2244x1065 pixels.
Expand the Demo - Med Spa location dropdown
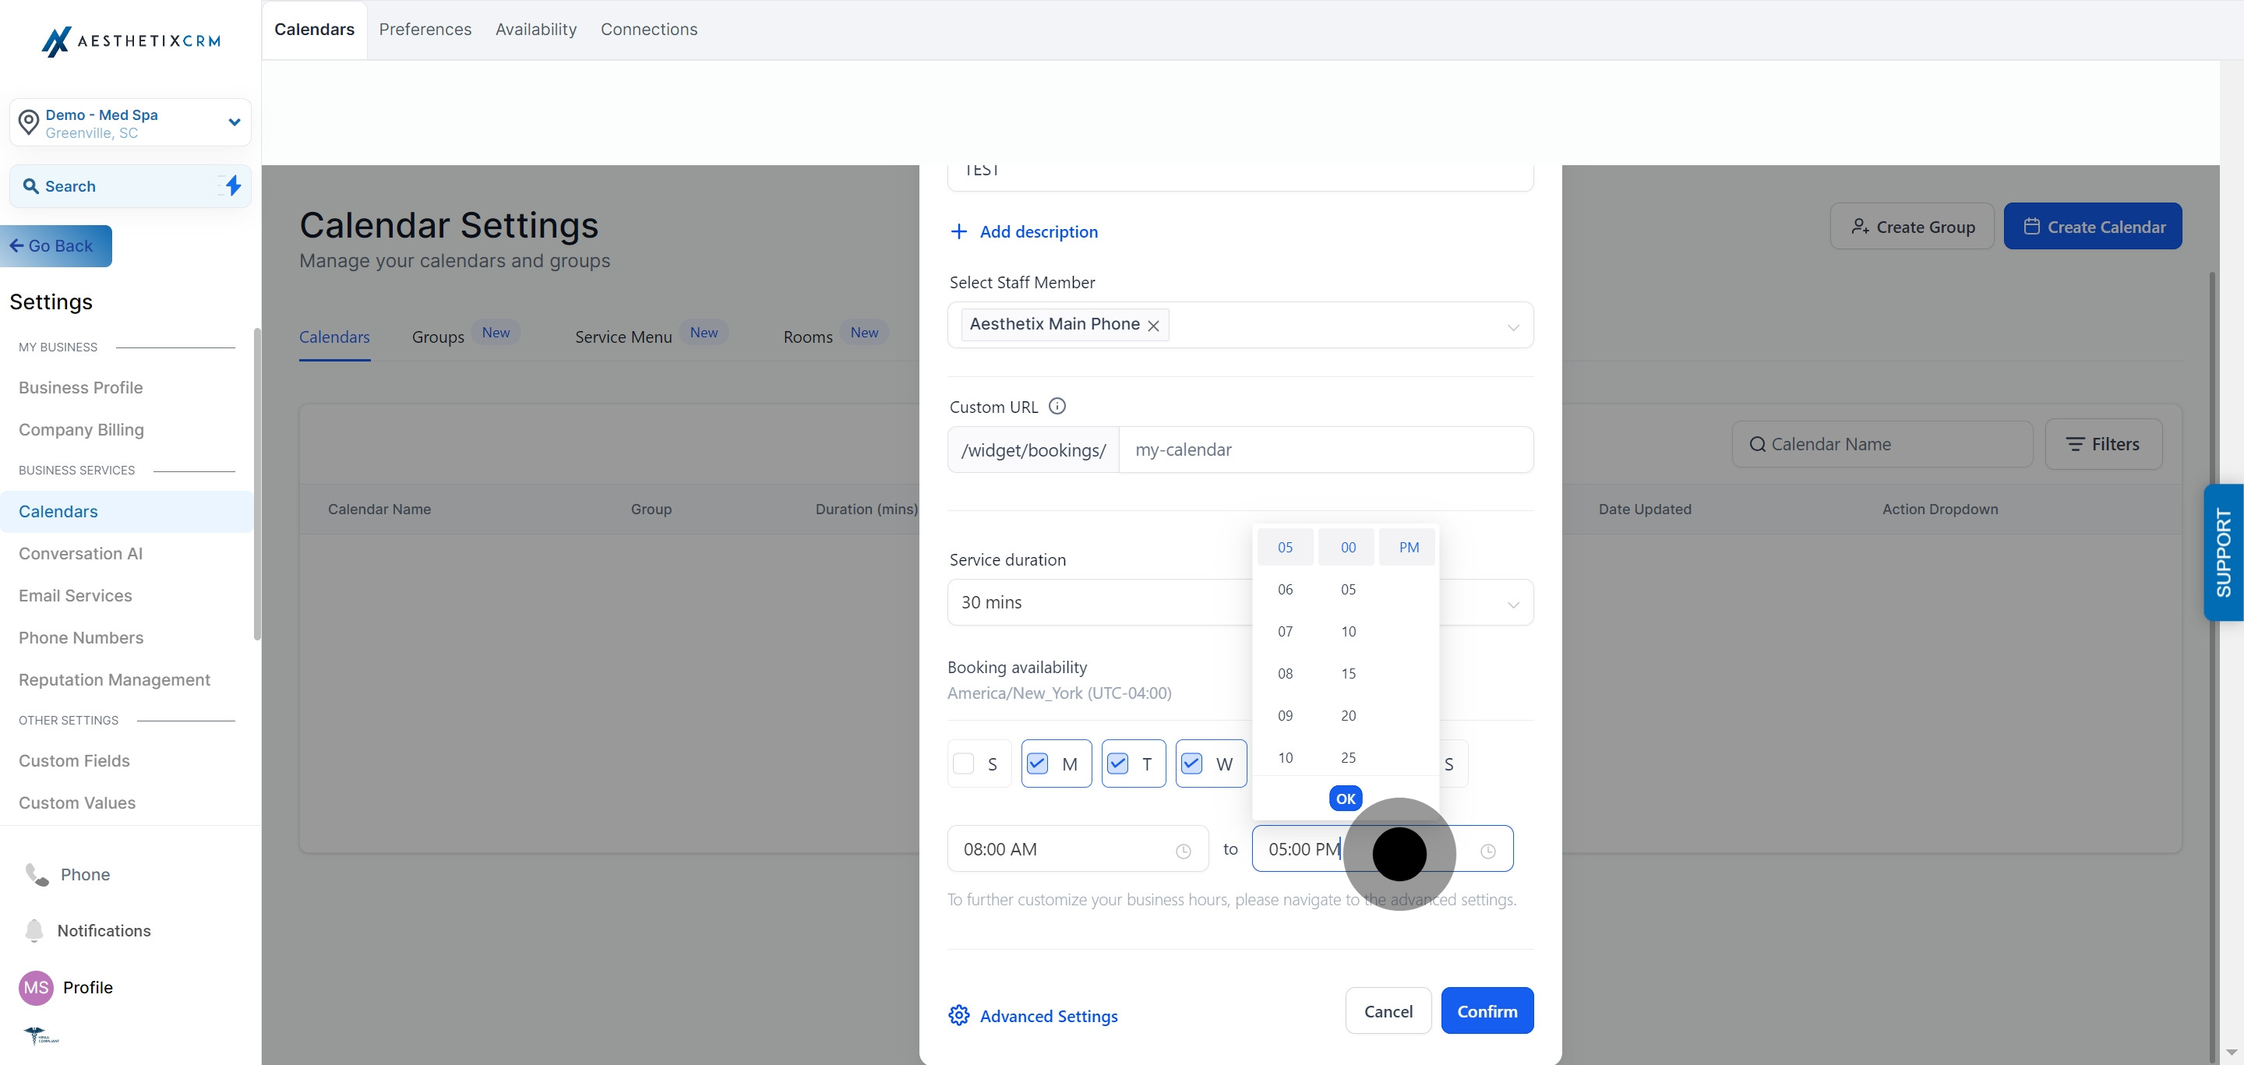[234, 122]
